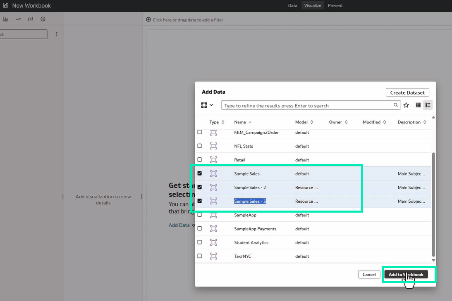Image resolution: width=452 pixels, height=301 pixels.
Task: Toggle favorites star filter in Add Data
Action: pos(406,105)
